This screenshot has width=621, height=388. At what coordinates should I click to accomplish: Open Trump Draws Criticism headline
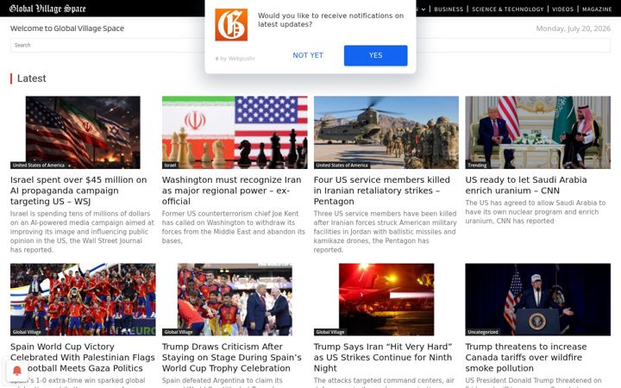click(232, 357)
